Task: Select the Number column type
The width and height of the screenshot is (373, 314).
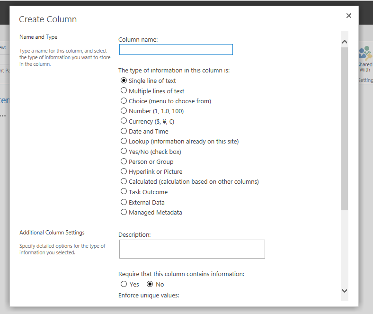Action: tap(124, 111)
